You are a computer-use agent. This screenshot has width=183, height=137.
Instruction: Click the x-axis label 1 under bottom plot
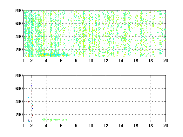point(24,126)
